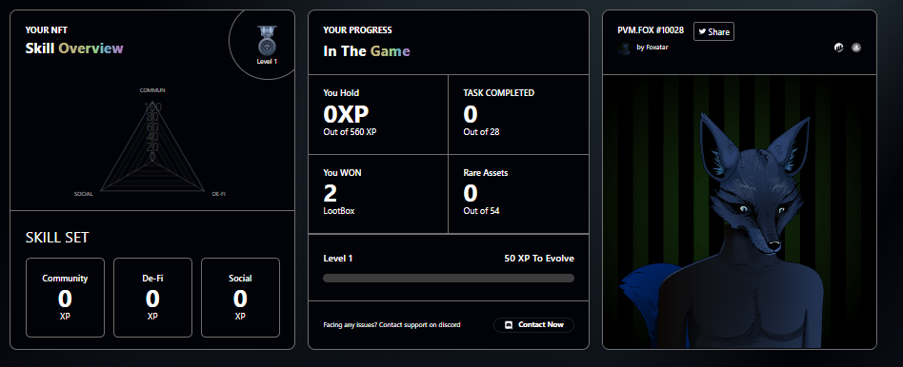This screenshot has height=367, width=903.
Task: Click the OpenSea sailboat icon
Action: [x=856, y=48]
